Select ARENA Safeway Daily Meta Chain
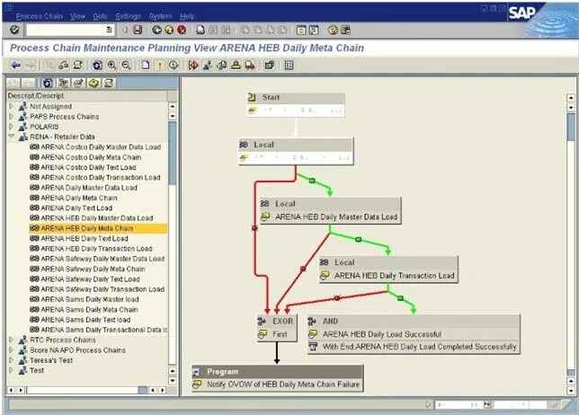This screenshot has width=579, height=415. [93, 269]
